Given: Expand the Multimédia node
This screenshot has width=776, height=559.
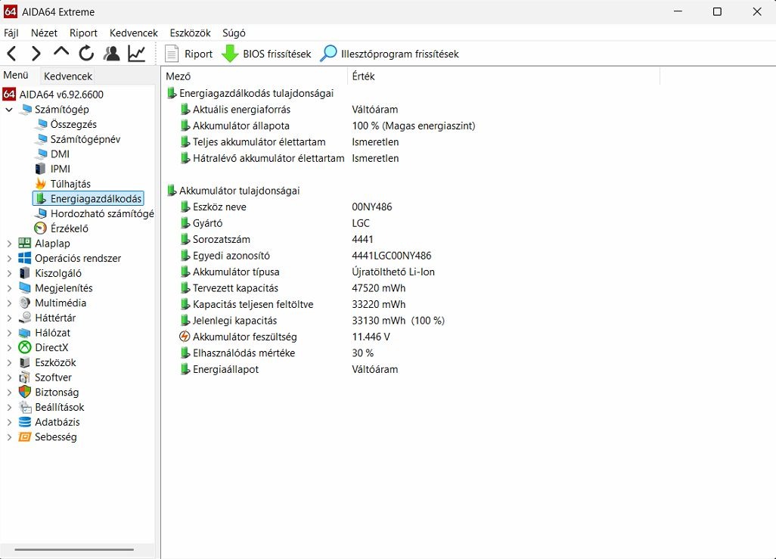Looking at the screenshot, I should point(9,303).
